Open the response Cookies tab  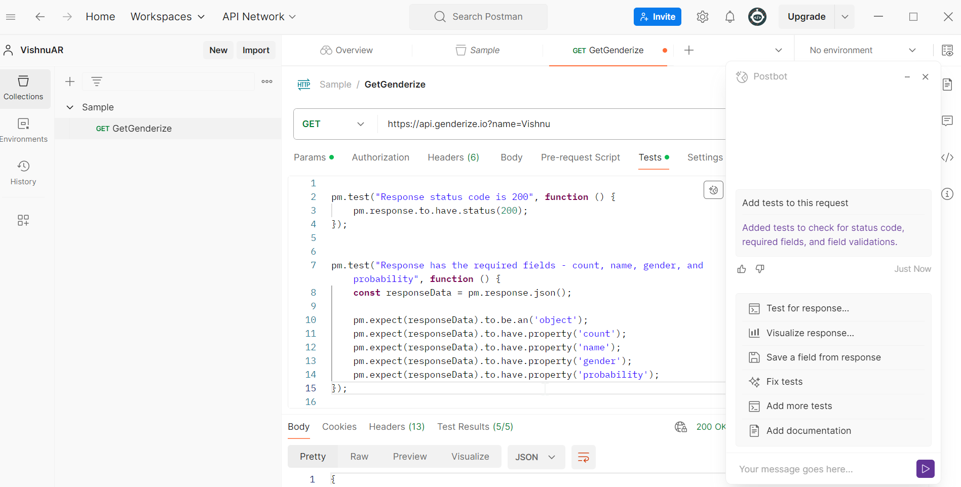tap(339, 427)
